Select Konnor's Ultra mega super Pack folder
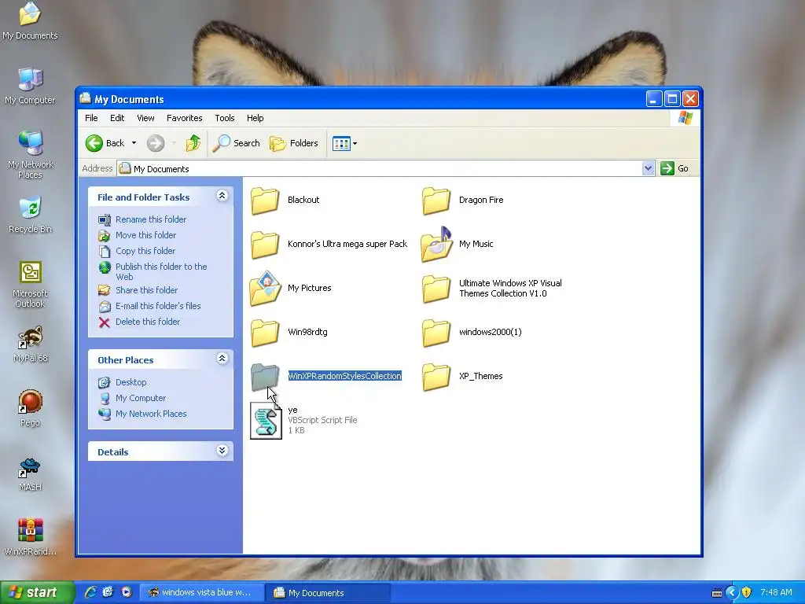The image size is (805, 604). (265, 245)
